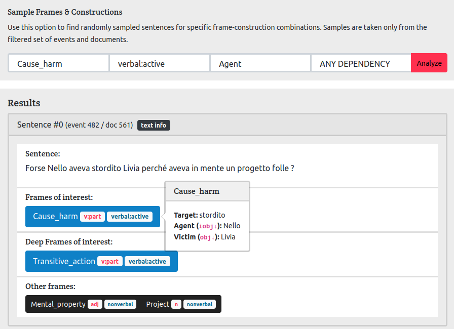Click the text info badge

(x=154, y=125)
